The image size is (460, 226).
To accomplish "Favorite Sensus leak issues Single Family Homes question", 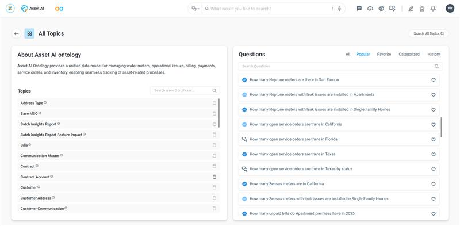I will coord(434,199).
